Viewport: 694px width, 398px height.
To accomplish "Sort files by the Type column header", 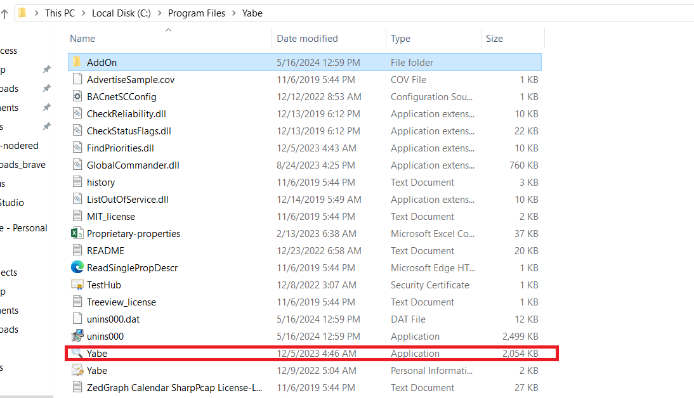I will [400, 39].
